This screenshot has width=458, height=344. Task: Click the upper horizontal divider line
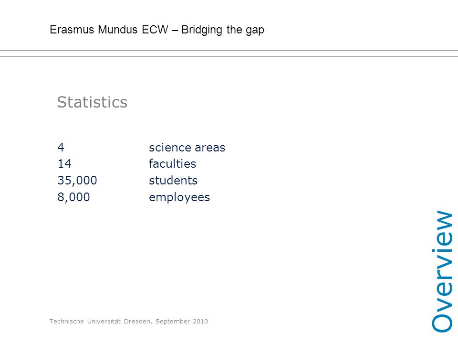(x=229, y=50)
